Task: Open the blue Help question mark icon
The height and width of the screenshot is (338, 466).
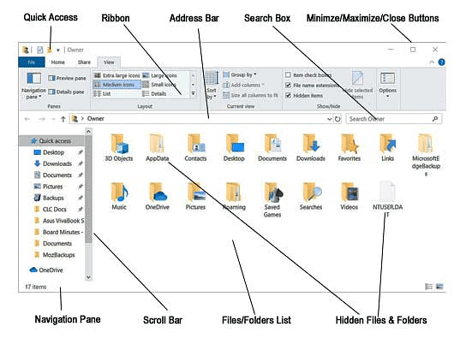Action: pos(442,62)
